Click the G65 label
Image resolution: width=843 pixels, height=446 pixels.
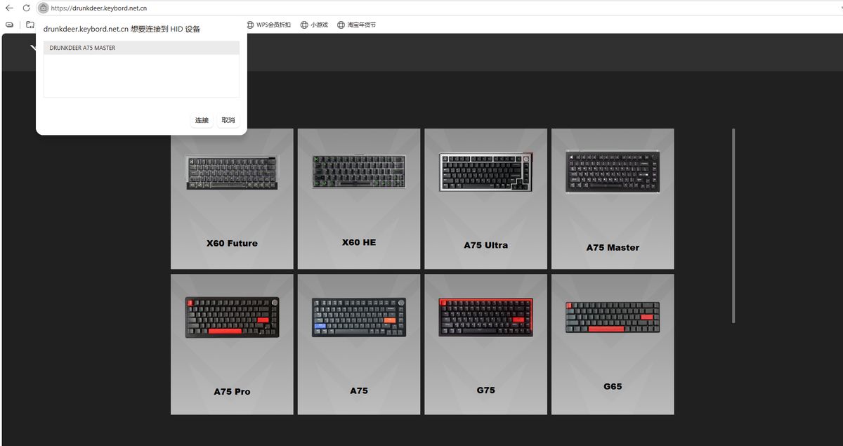(x=613, y=386)
